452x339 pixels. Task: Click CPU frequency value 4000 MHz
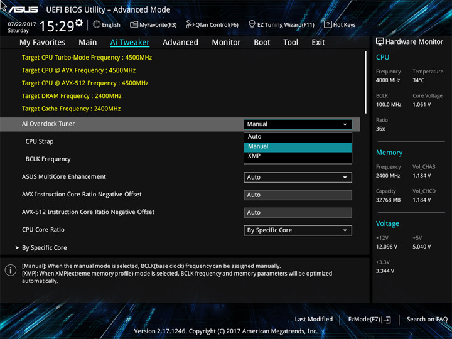tap(388, 80)
